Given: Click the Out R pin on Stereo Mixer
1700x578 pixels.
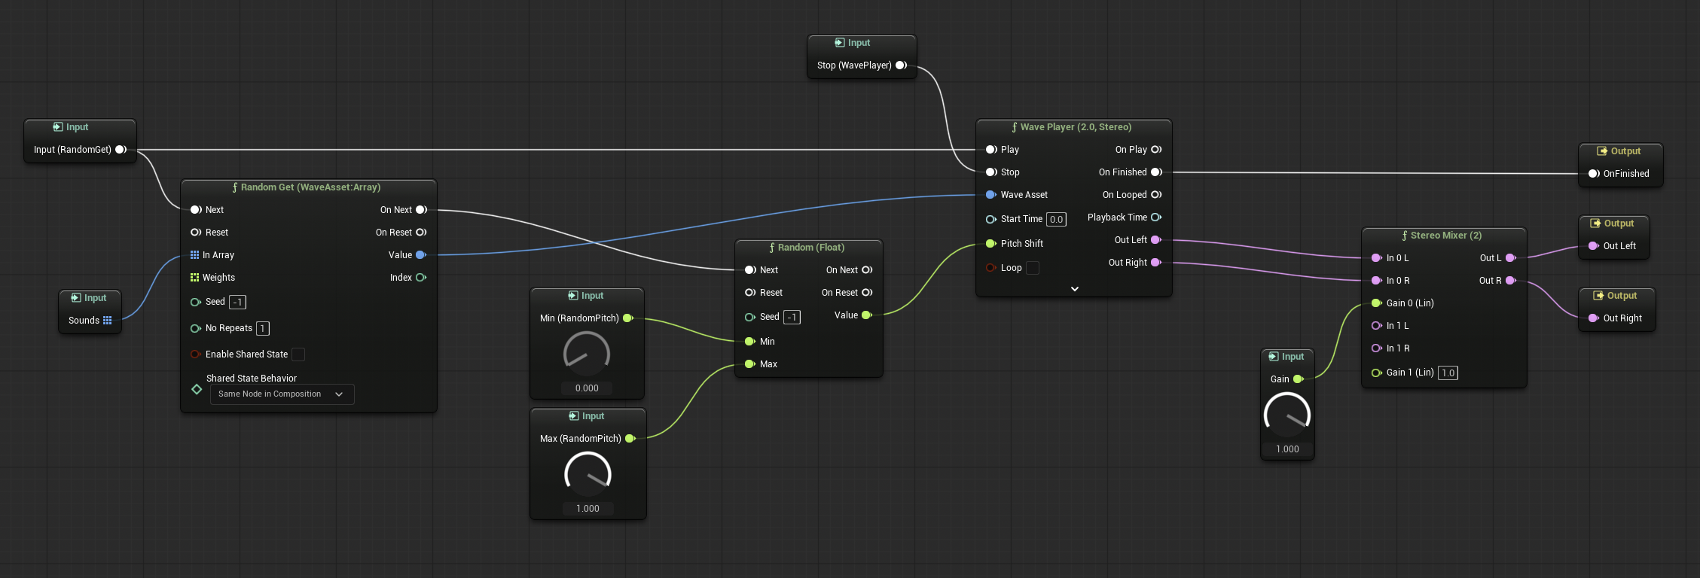Looking at the screenshot, I should tap(1511, 281).
